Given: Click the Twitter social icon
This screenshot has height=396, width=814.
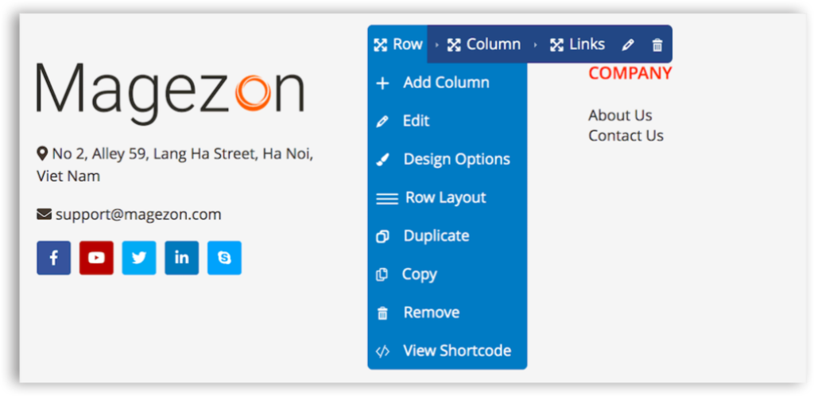Looking at the screenshot, I should [139, 258].
